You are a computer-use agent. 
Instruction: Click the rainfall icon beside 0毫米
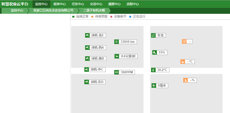click(x=154, y=86)
